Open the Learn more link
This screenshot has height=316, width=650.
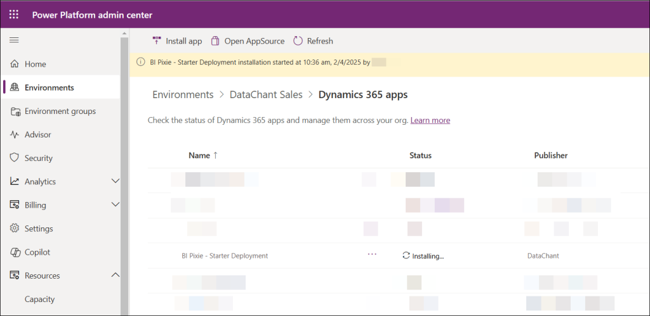[x=430, y=120]
